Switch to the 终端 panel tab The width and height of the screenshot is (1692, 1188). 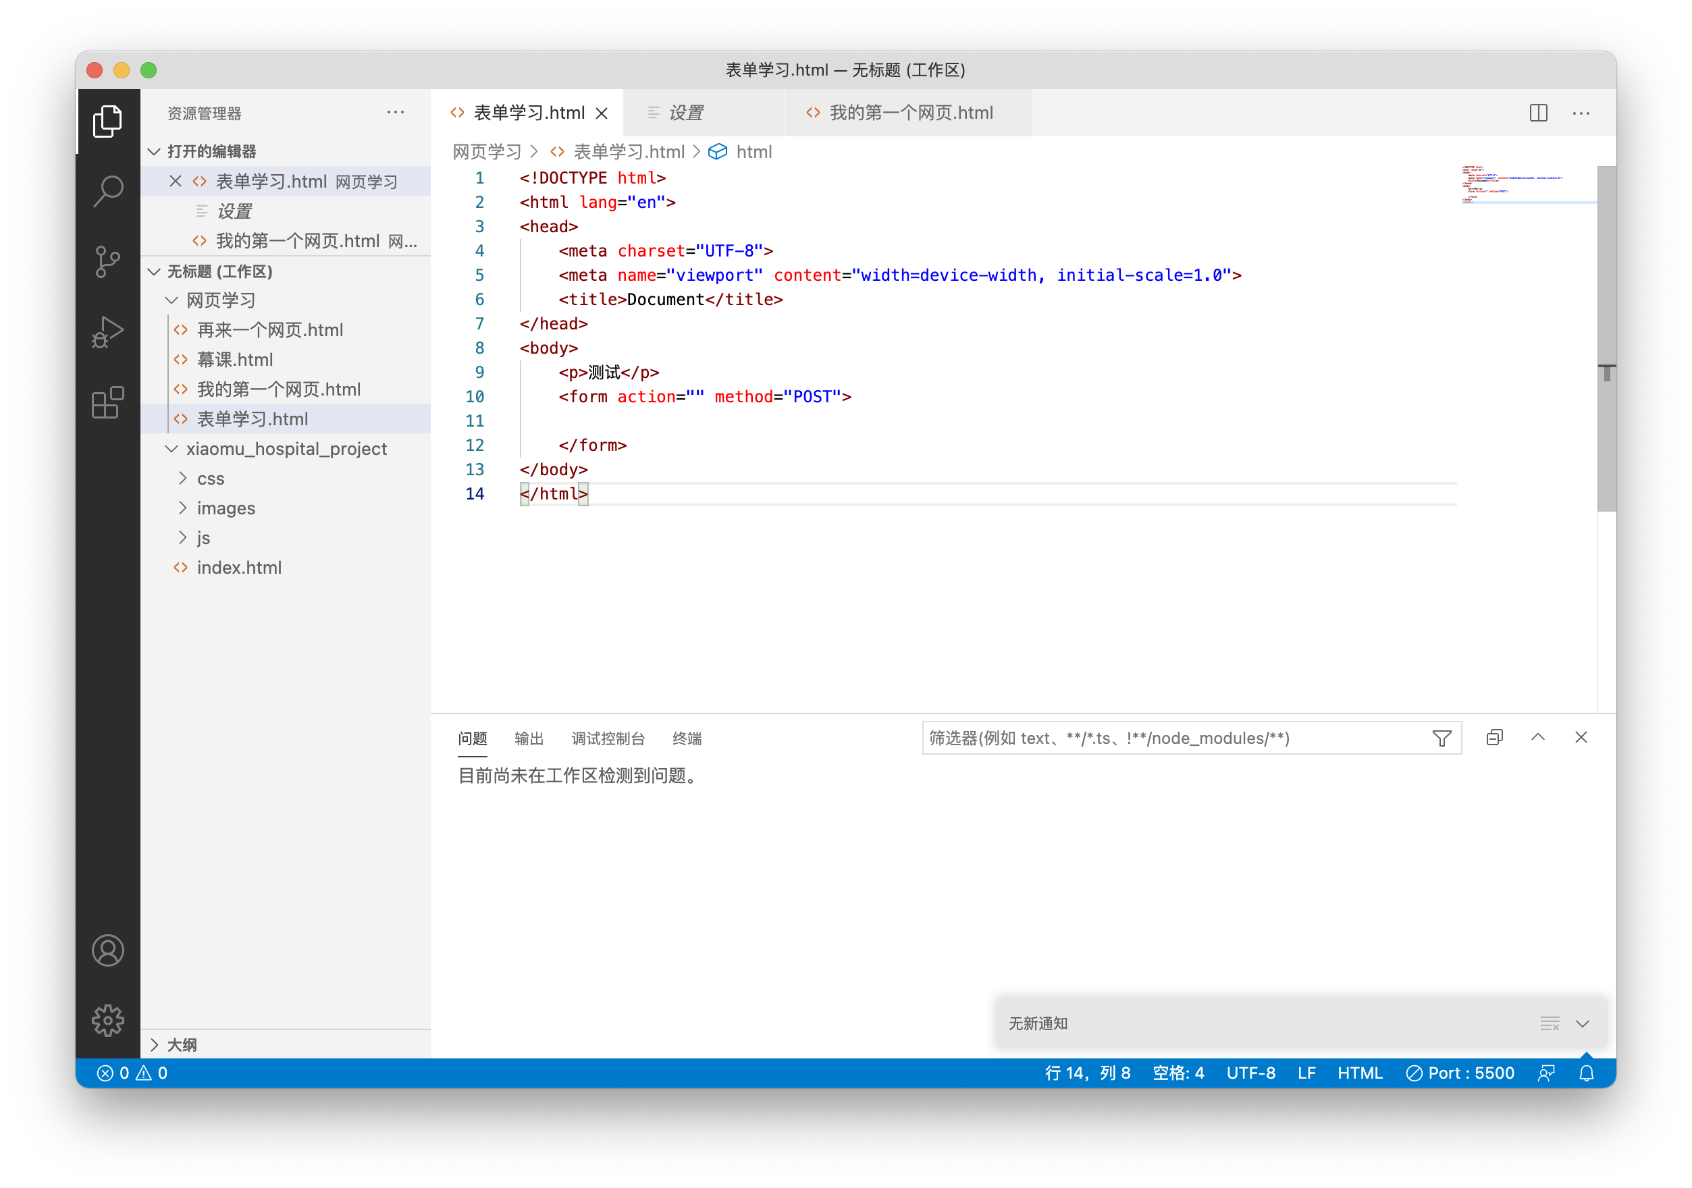click(687, 738)
